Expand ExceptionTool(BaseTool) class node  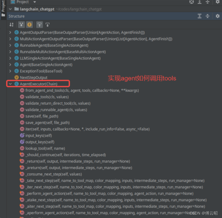10,71
